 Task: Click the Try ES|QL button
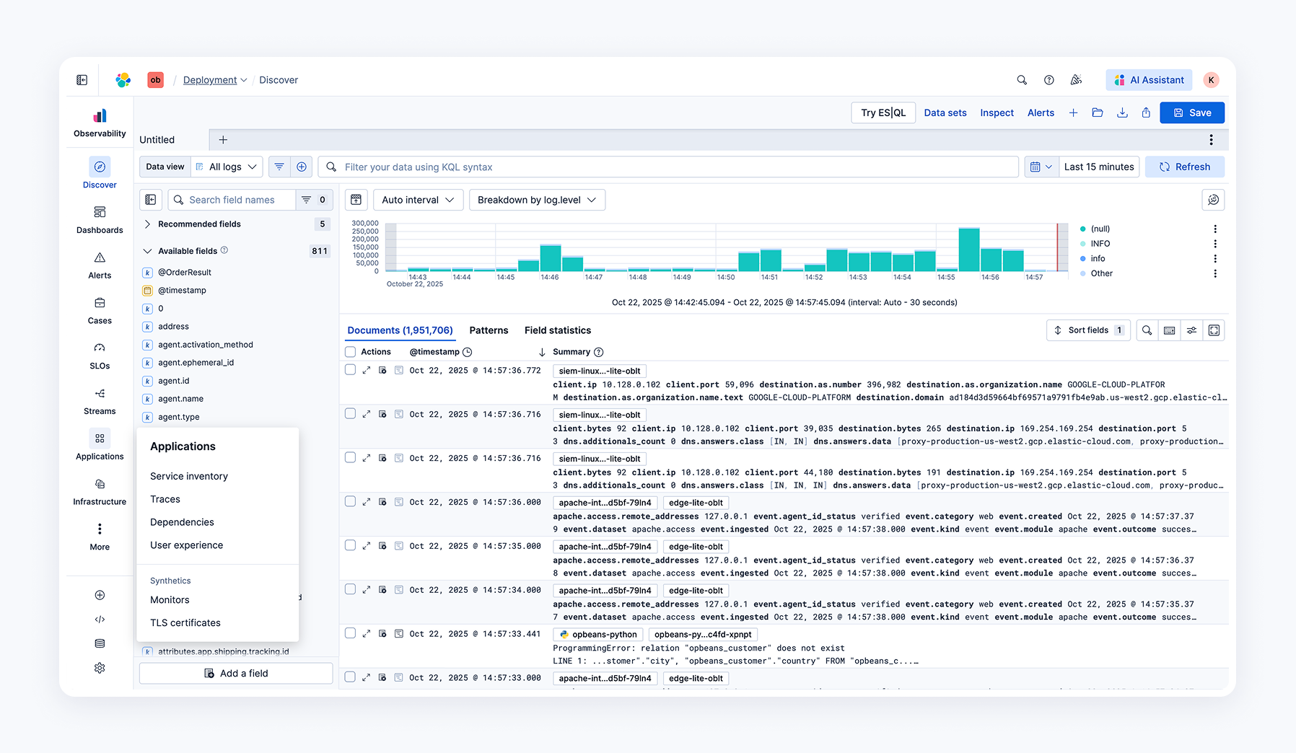point(883,113)
